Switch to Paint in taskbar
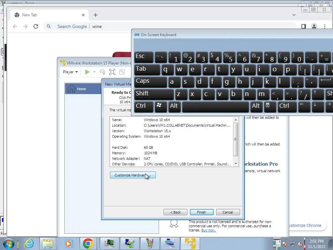Viewport: 333px width, 250px height. [150, 243]
